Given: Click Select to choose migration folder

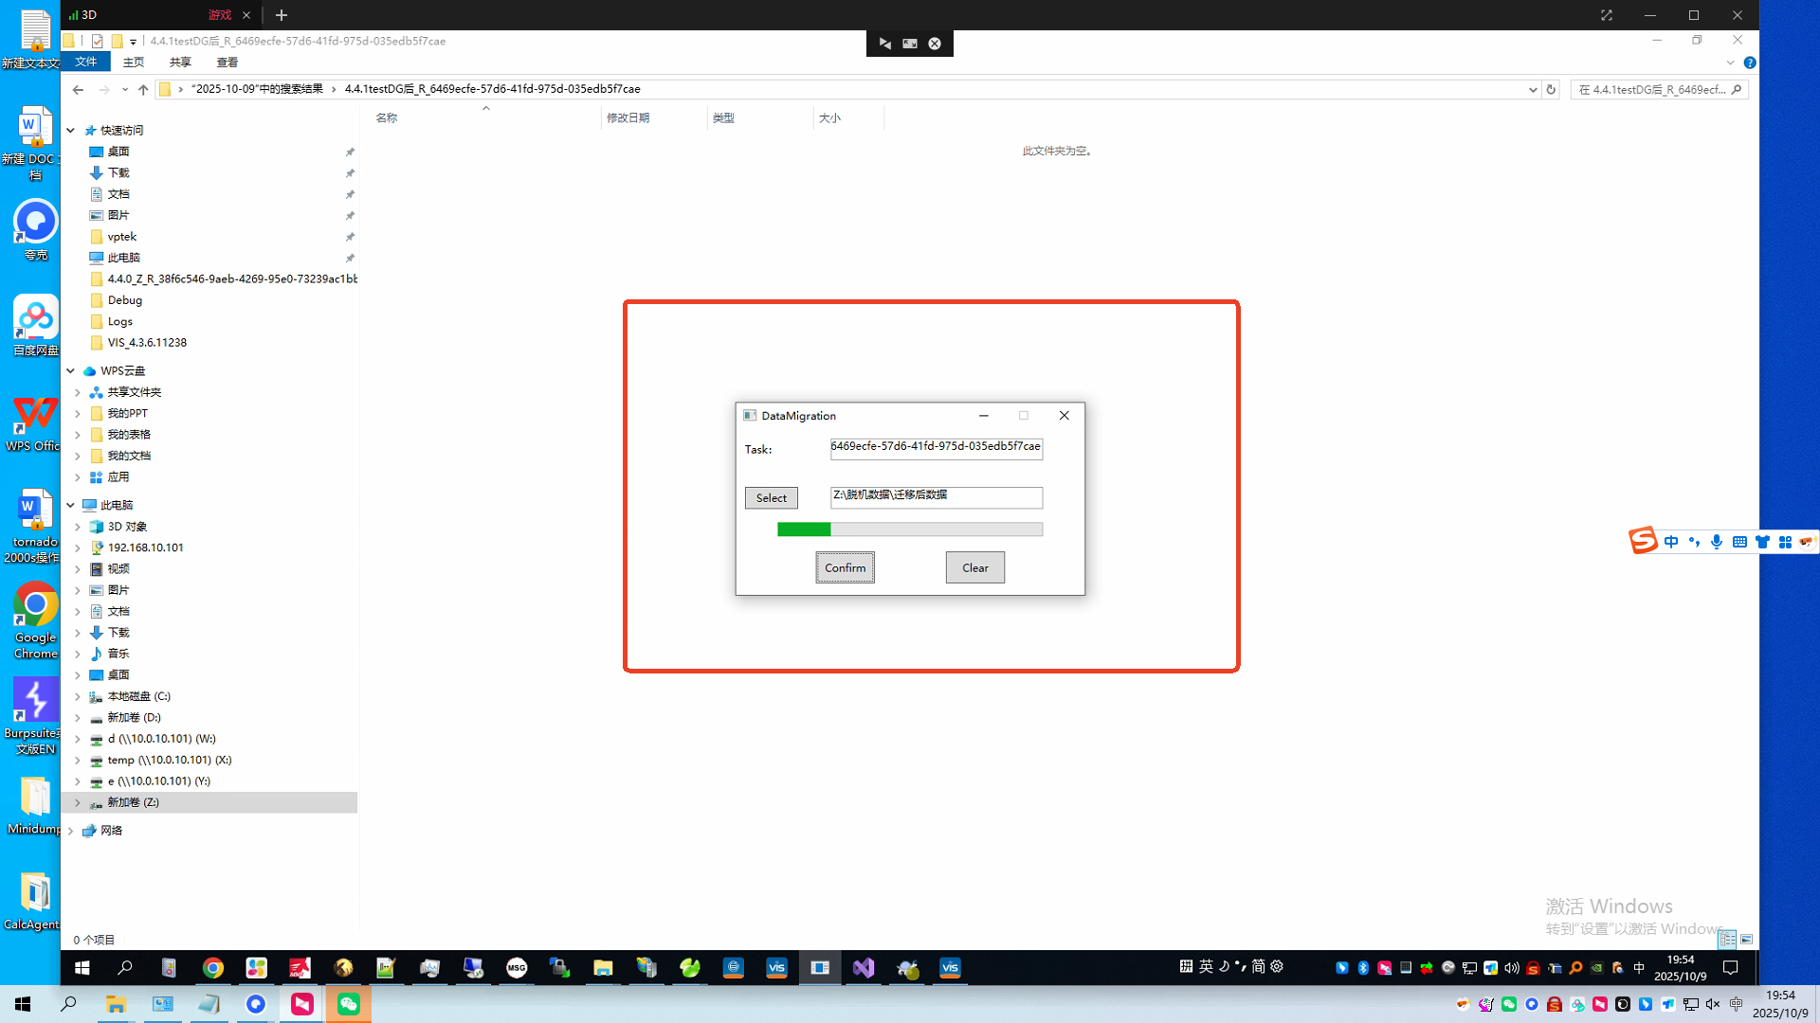Looking at the screenshot, I should pos(771,498).
